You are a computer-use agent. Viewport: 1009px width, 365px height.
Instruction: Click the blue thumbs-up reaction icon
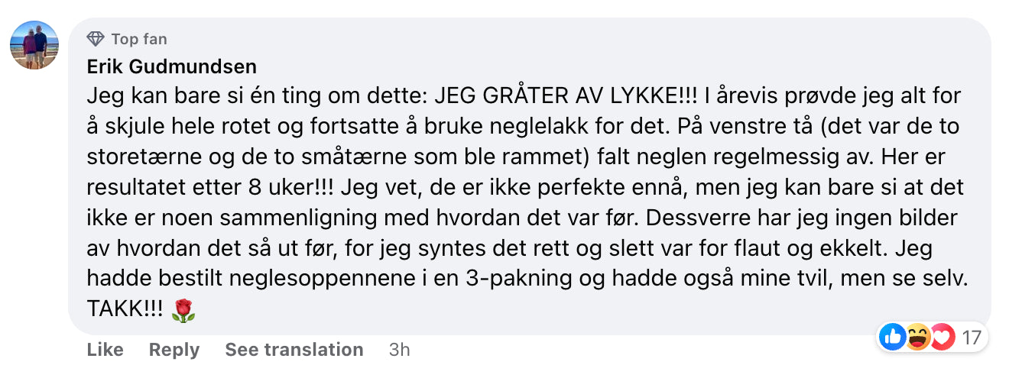pos(892,337)
